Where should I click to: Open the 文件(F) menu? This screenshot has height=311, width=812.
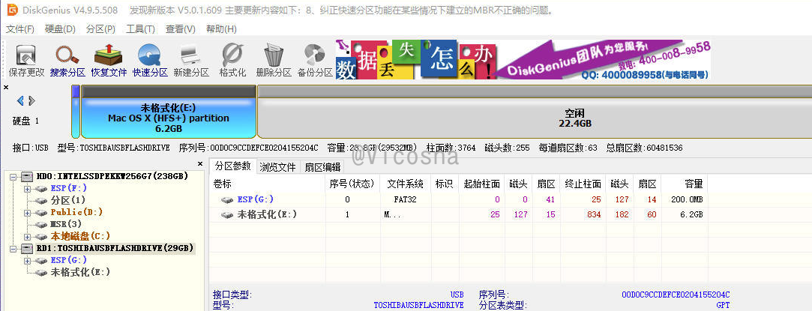point(20,29)
